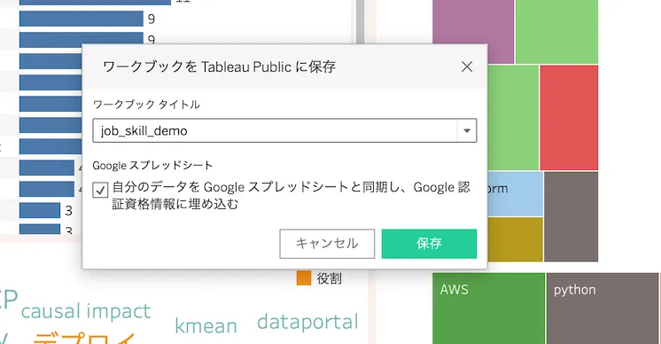Click the green 保存 button
Image resolution: width=661 pixels, height=344 pixels.
429,244
